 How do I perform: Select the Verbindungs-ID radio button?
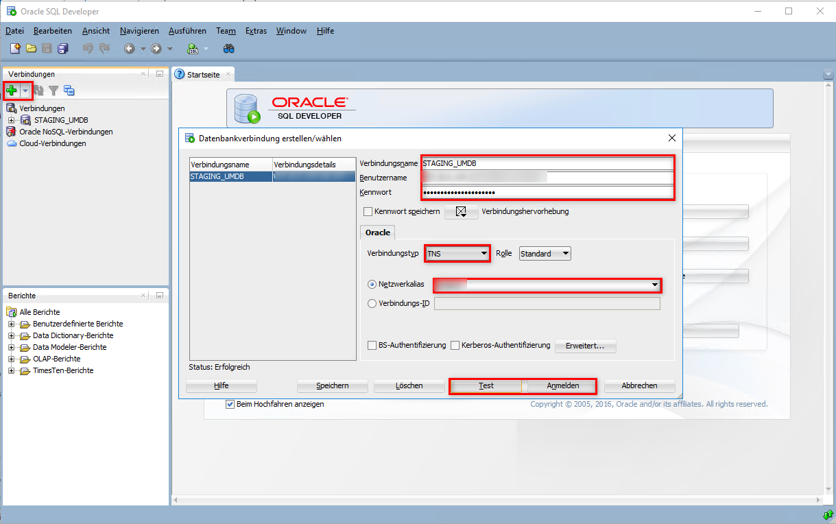pyautogui.click(x=371, y=303)
